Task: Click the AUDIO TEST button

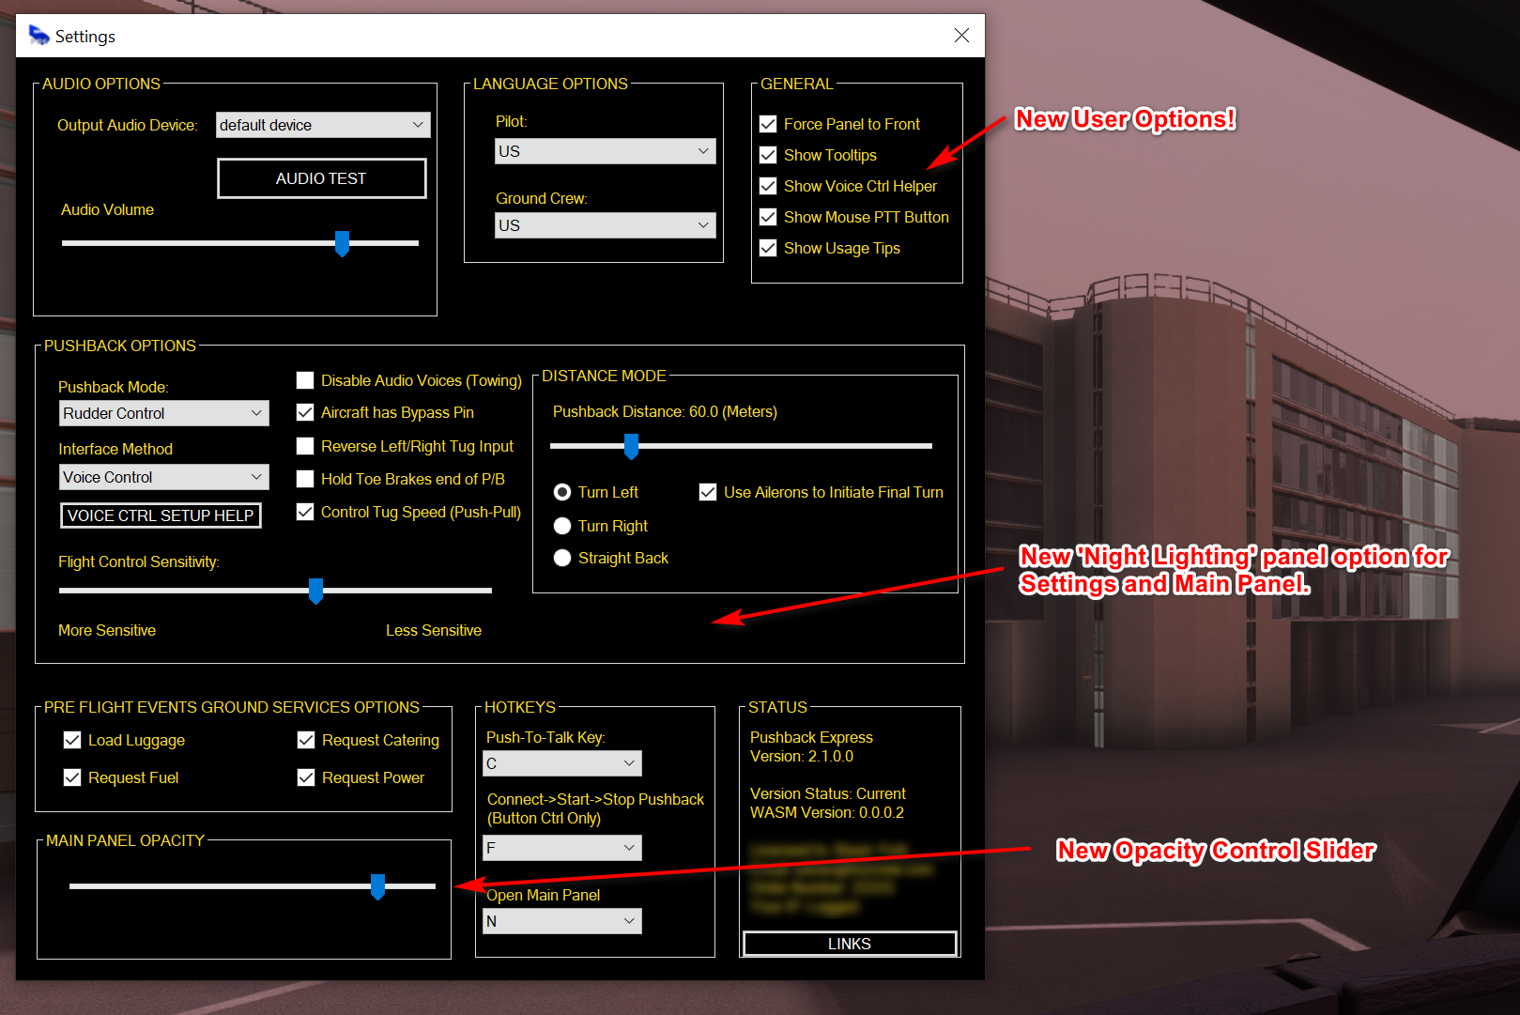Action: [321, 178]
